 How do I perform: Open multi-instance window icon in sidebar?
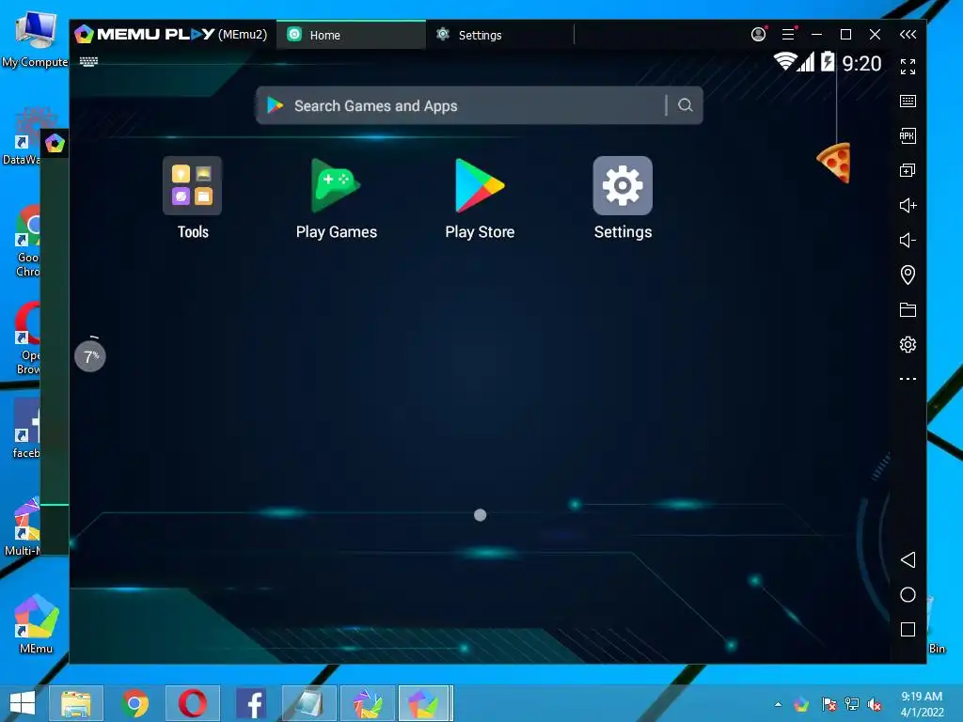(x=908, y=171)
